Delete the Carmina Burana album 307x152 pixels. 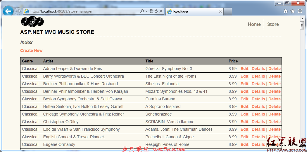coord(275,99)
